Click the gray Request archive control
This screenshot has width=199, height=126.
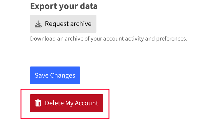coord(63,24)
